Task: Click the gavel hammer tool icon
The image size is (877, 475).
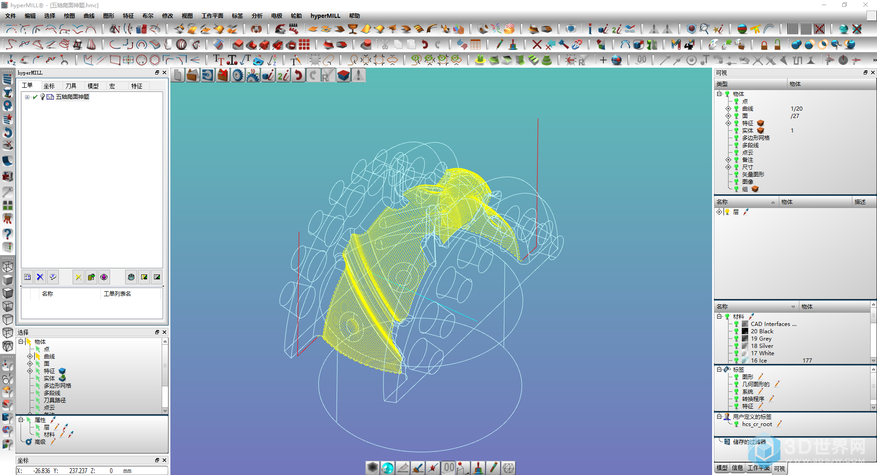Action: point(564,44)
